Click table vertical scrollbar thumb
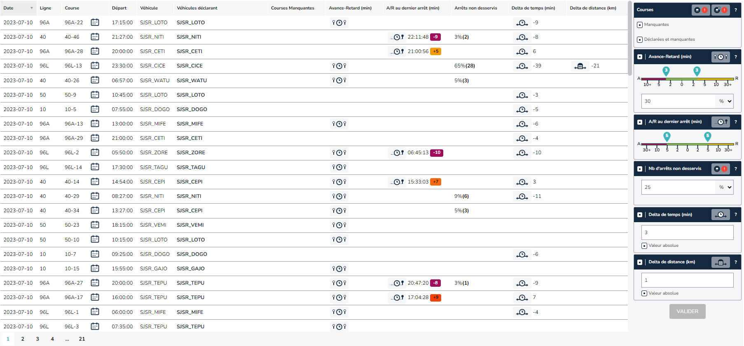The height and width of the screenshot is (346, 744). pos(629,38)
